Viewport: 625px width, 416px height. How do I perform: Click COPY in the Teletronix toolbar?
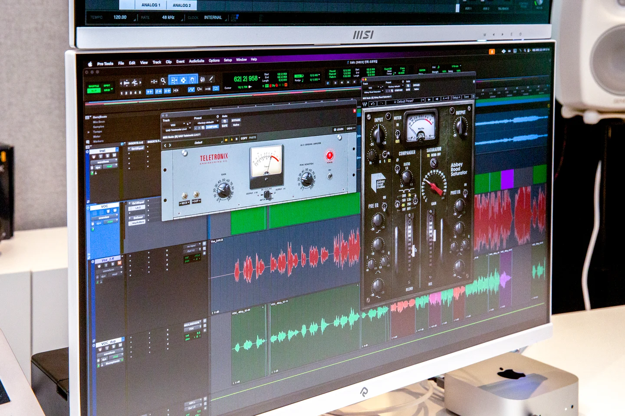pyautogui.click(x=244, y=138)
